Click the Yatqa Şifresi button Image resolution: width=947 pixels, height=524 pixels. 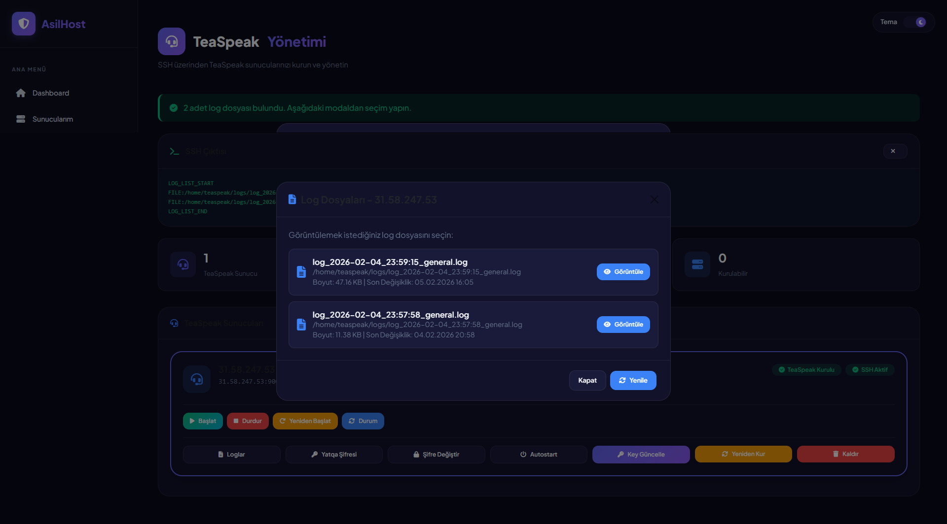pyautogui.click(x=334, y=455)
